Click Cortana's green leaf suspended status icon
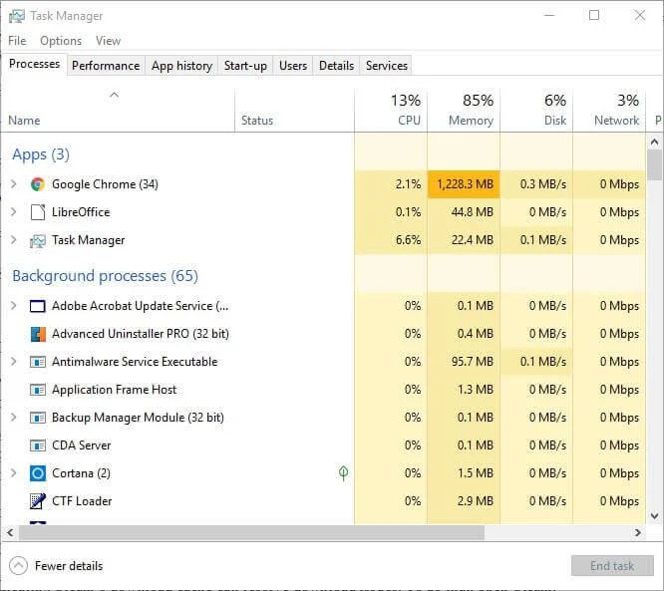Screen dimensions: 664x591 coord(343,472)
